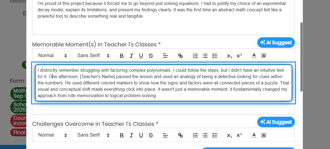Open Normal heading dropdown in Memorable Moments

(53, 56)
